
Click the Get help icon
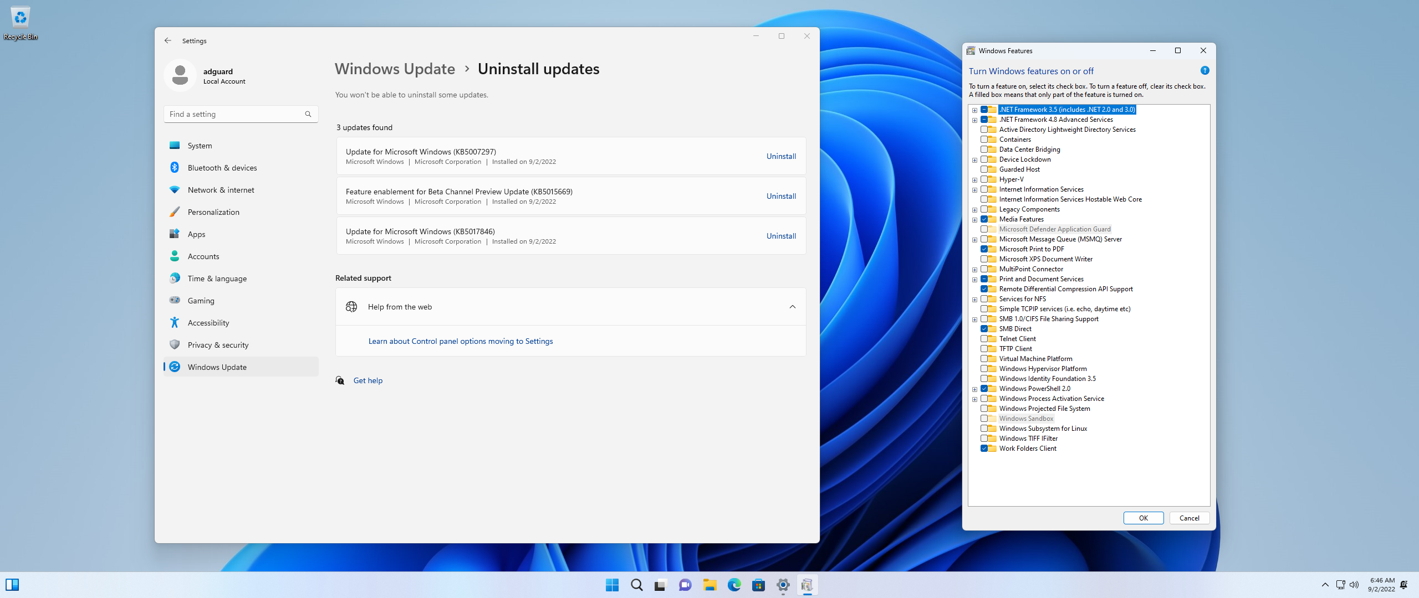[x=340, y=380]
